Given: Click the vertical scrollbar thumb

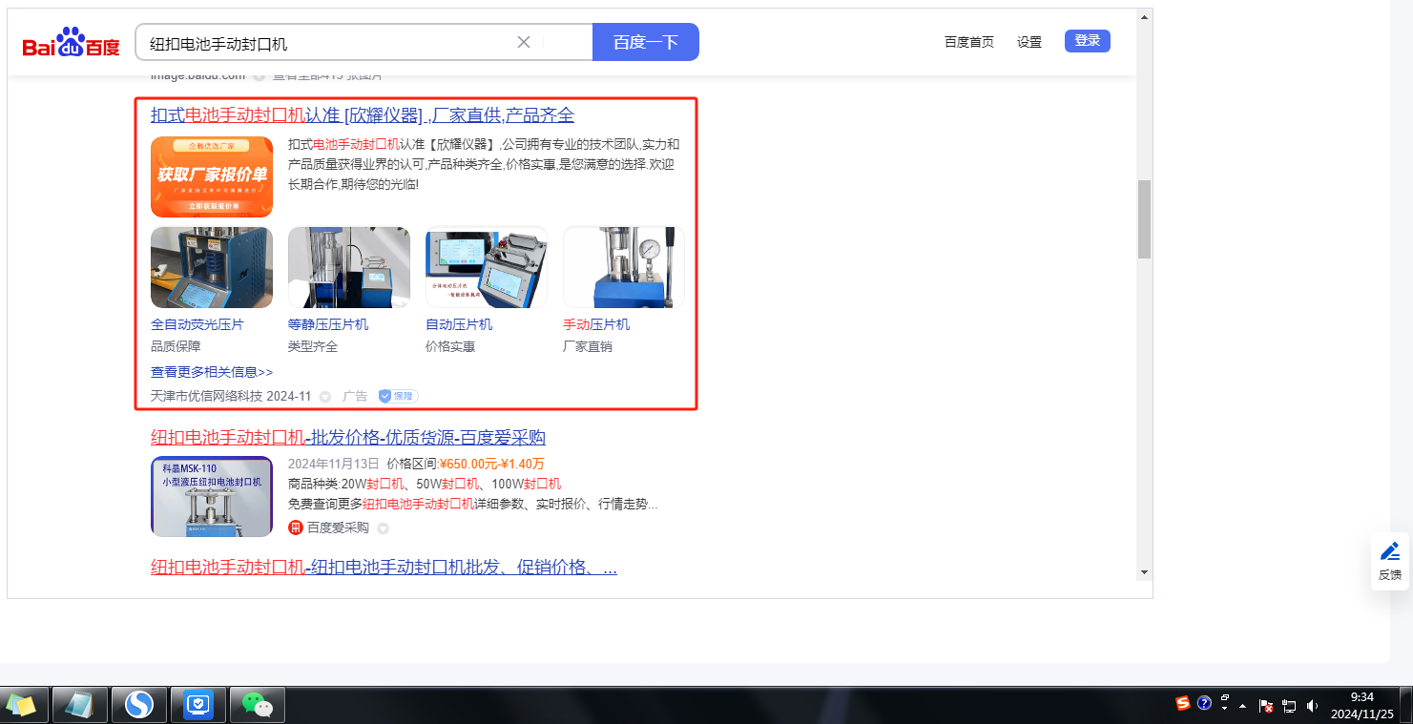Looking at the screenshot, I should (x=1144, y=218).
